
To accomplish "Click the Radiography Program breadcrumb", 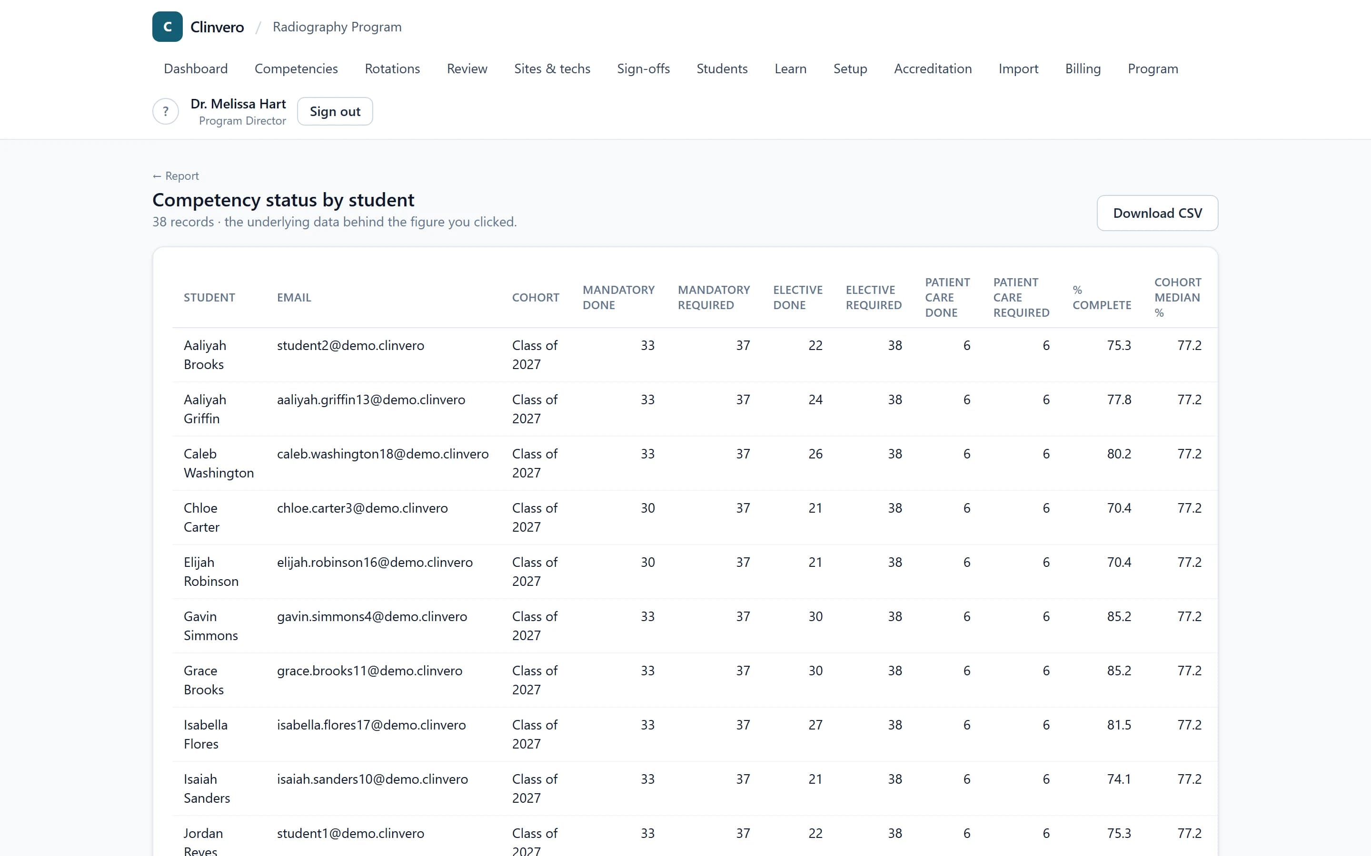I will tap(337, 27).
